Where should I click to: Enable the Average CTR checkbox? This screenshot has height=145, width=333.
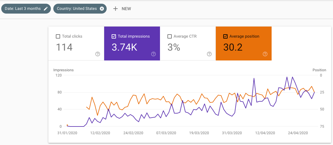[x=170, y=36]
